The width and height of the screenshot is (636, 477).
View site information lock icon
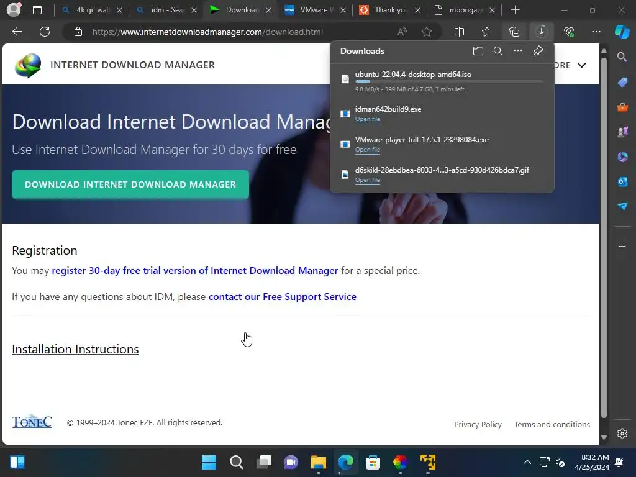78,32
